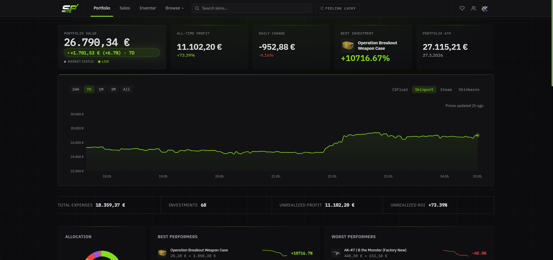The height and width of the screenshot is (260, 553).
Task: Click the +73.39% under all-time profit
Action: tap(186, 56)
